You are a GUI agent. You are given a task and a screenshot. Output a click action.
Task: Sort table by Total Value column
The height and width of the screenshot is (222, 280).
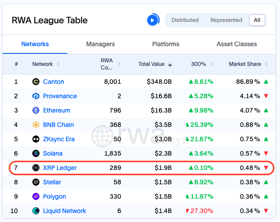click(x=155, y=64)
